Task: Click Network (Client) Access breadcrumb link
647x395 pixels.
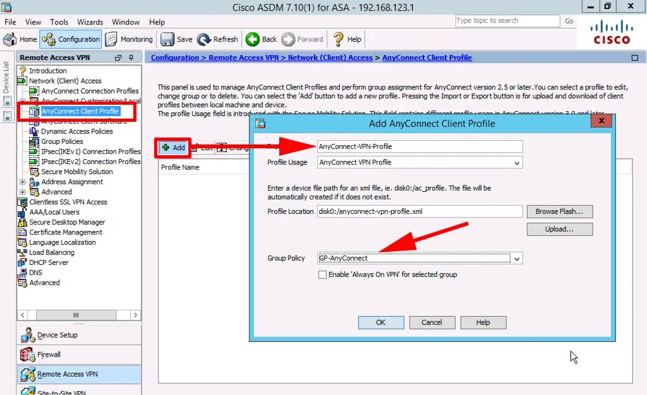Action: 330,57
